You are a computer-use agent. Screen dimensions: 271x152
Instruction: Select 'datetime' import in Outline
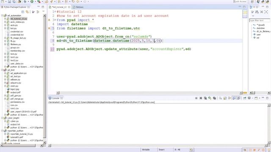pos(260,28)
